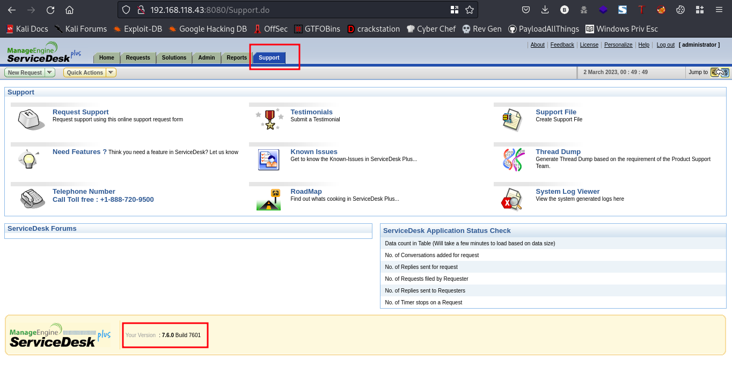732x372 pixels.
Task: Expand the New Request dropdown arrow
Action: [50, 72]
